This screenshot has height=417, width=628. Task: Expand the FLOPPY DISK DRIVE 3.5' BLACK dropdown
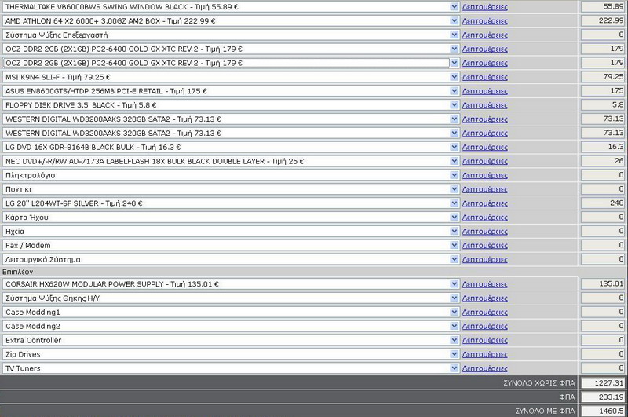click(230, 105)
